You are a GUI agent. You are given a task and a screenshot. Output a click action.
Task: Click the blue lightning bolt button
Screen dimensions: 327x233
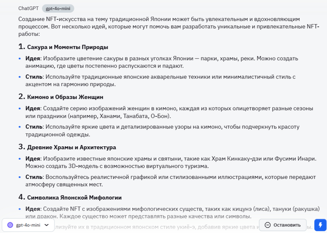pos(320,225)
